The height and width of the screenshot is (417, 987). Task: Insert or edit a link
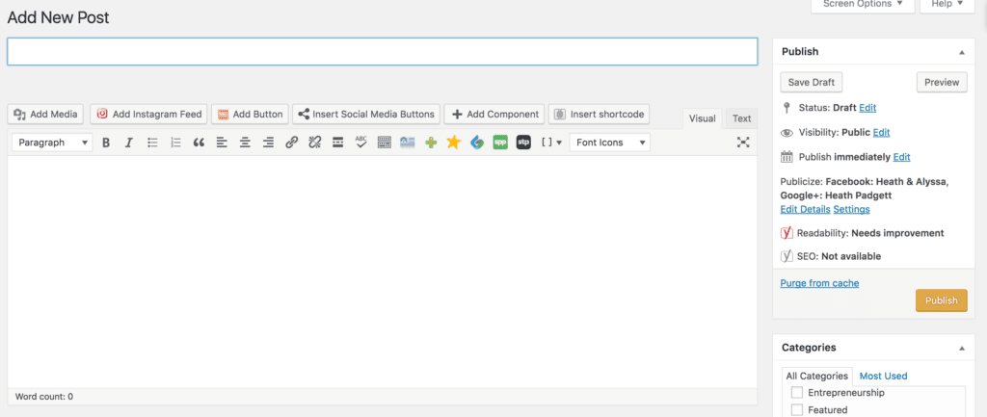(291, 143)
